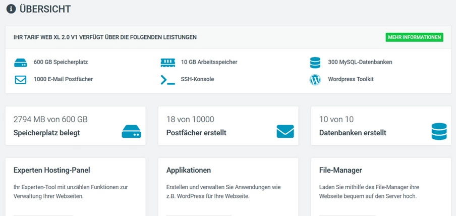Click the large drive icon in Speicherplatz belegt

[x=131, y=131]
